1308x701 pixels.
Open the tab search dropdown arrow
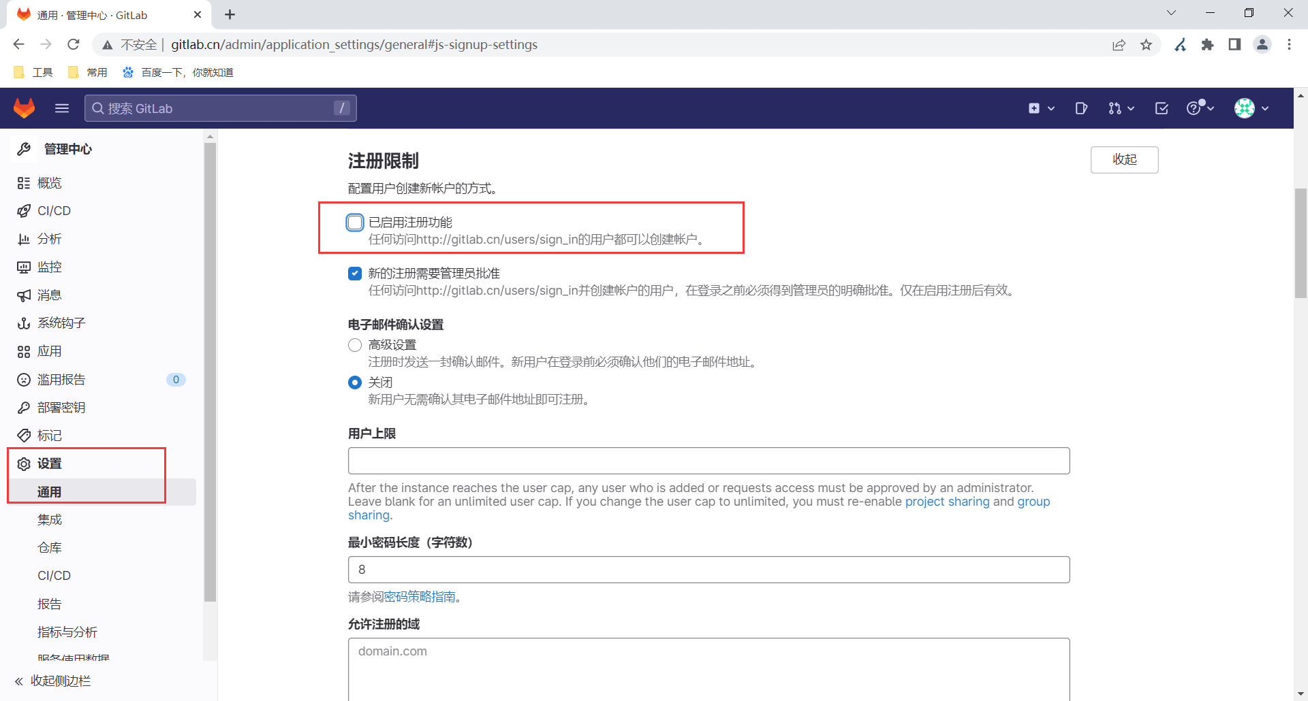tap(1171, 13)
